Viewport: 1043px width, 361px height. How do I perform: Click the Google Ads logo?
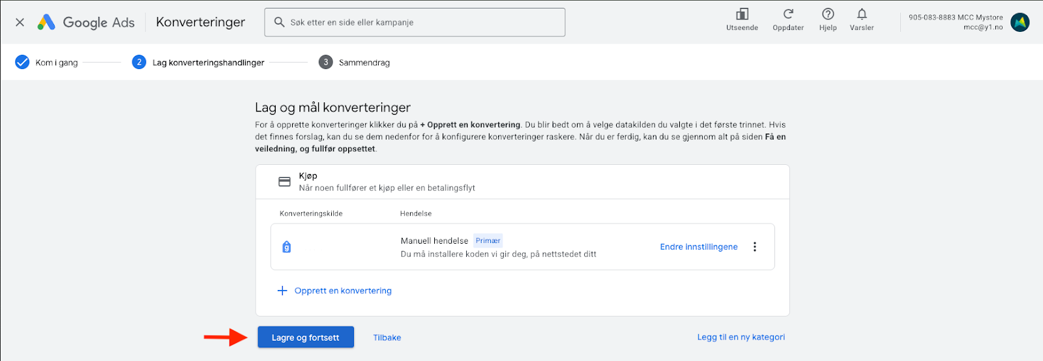[46, 22]
